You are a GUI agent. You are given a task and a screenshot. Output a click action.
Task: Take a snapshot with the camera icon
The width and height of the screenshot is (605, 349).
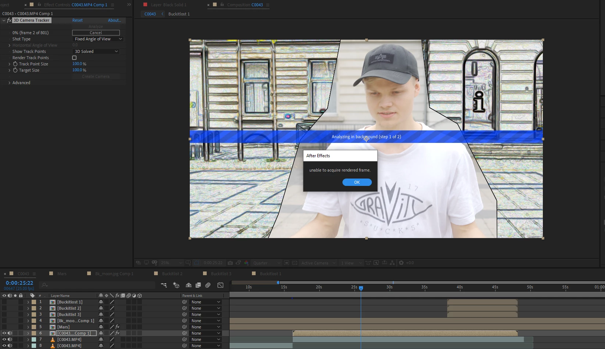pos(230,263)
